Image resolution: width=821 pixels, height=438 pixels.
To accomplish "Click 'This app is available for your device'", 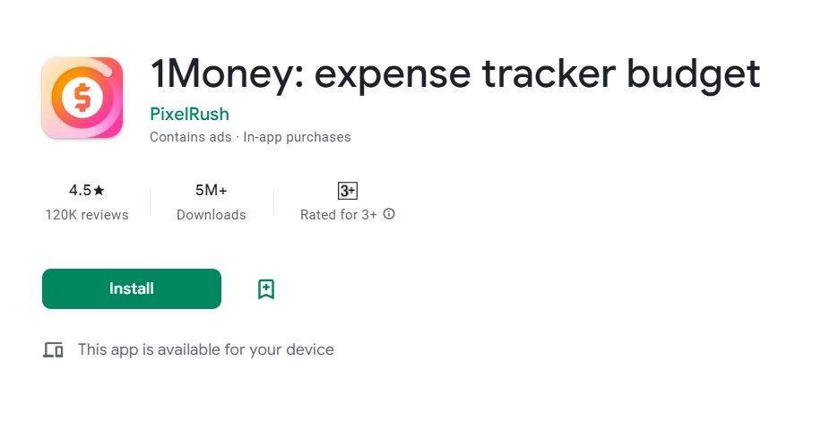I will pos(206,349).
